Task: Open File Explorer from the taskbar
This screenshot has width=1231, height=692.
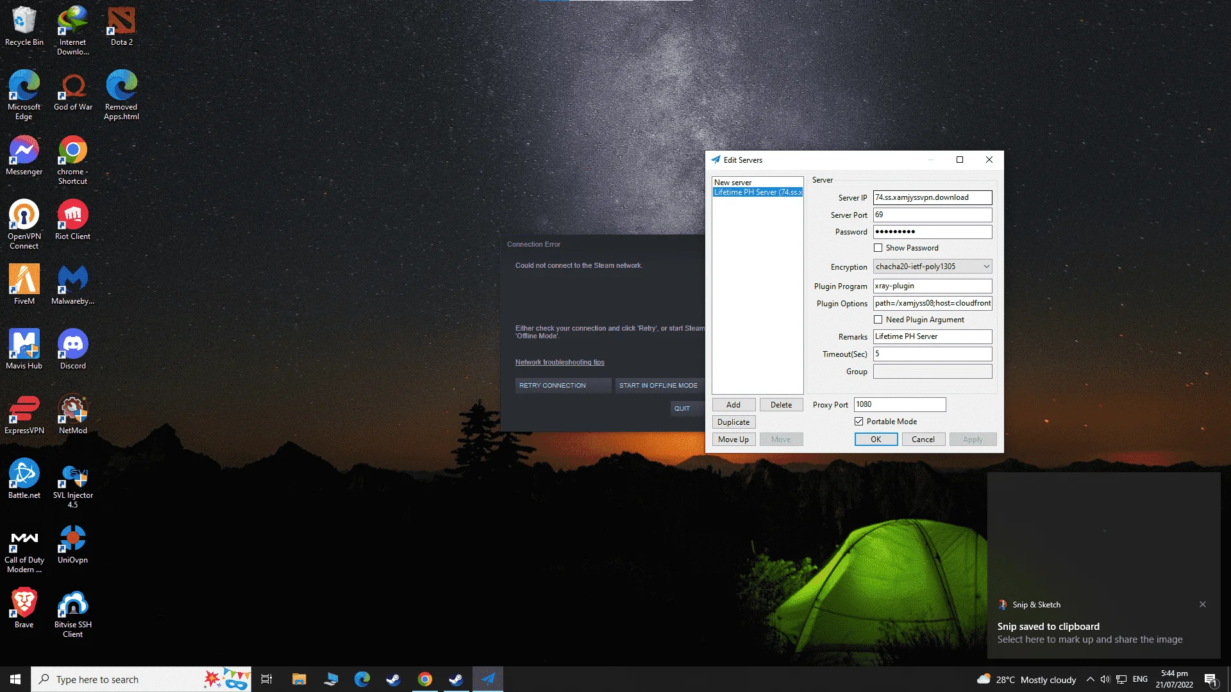Action: [299, 679]
